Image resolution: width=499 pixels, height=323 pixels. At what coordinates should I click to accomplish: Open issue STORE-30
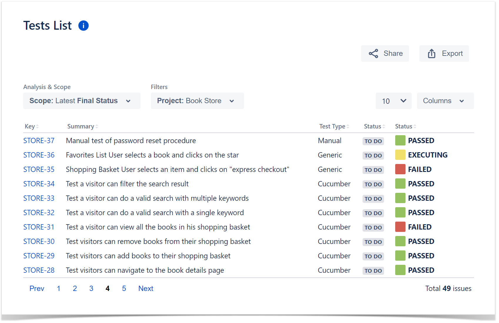click(x=39, y=242)
